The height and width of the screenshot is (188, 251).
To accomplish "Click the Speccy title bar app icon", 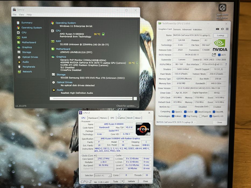I will tap(15, 10).
